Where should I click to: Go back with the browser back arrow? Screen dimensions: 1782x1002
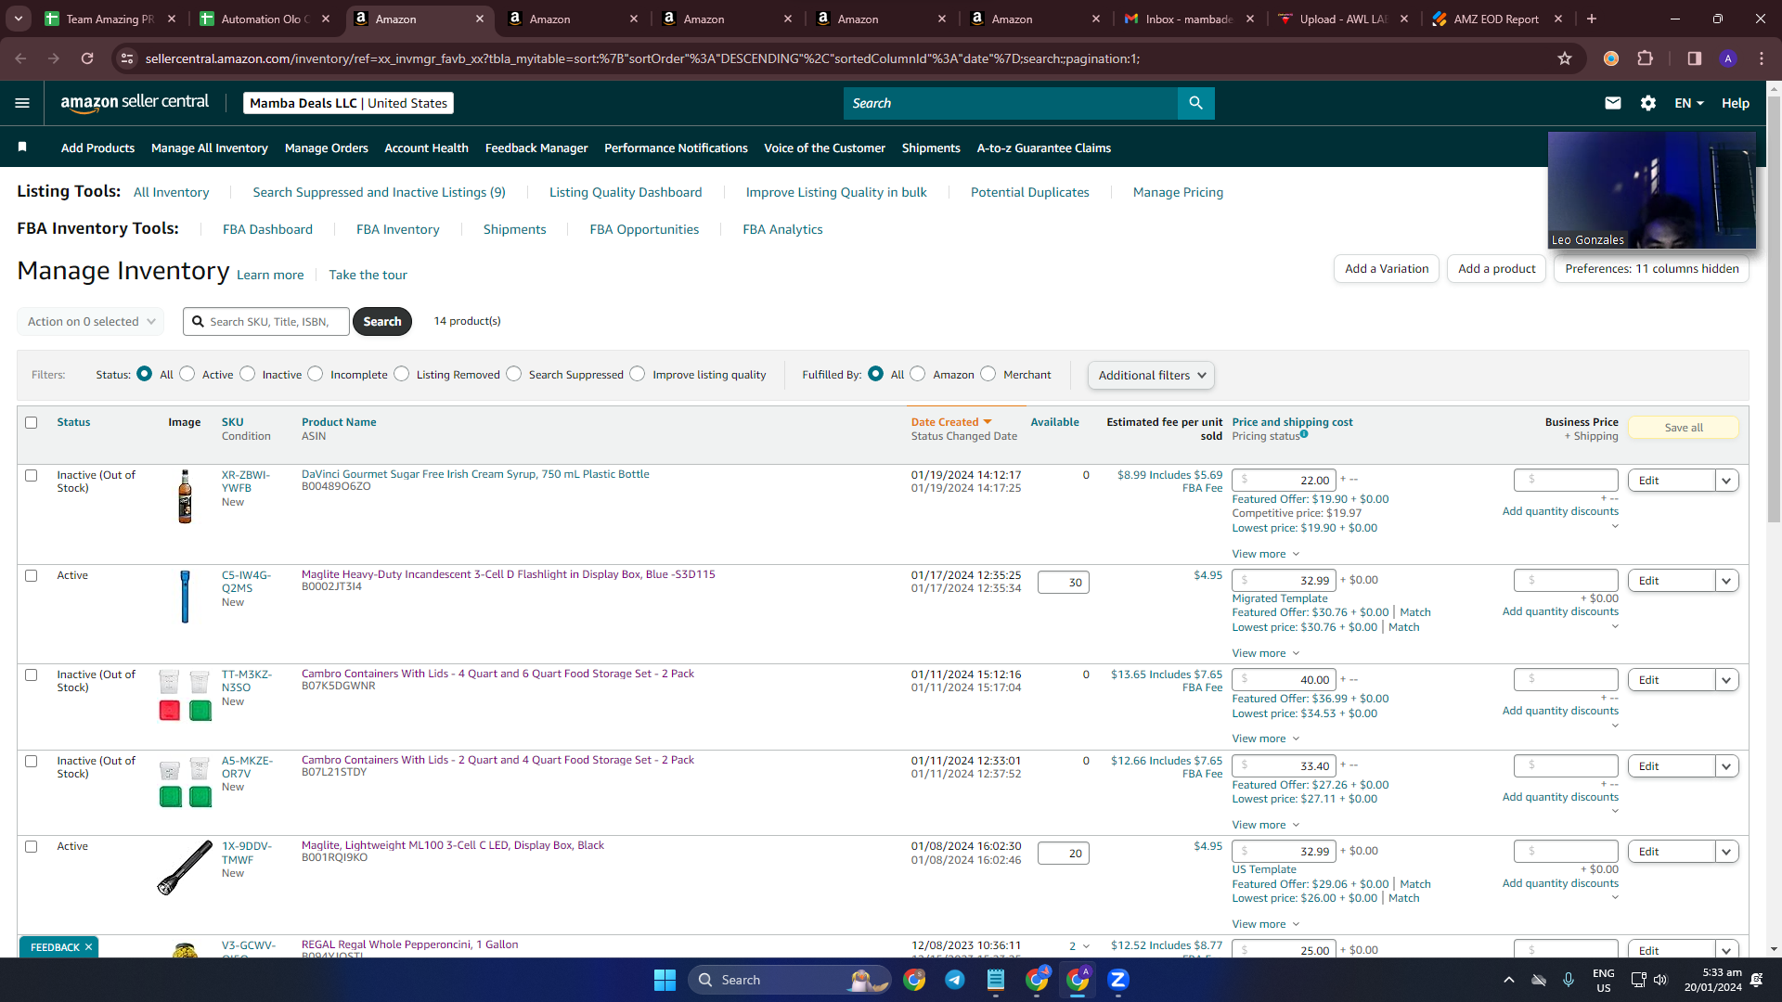20,58
